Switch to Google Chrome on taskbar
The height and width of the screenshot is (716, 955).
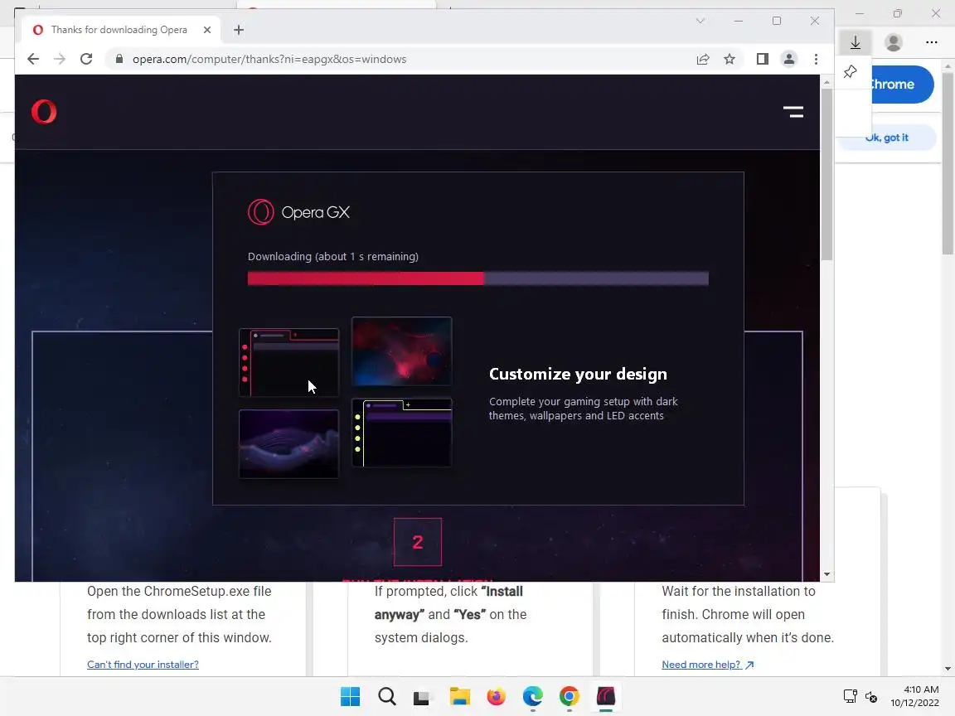(570, 696)
